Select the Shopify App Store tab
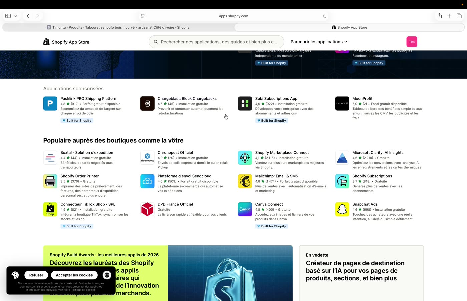 click(x=349, y=27)
